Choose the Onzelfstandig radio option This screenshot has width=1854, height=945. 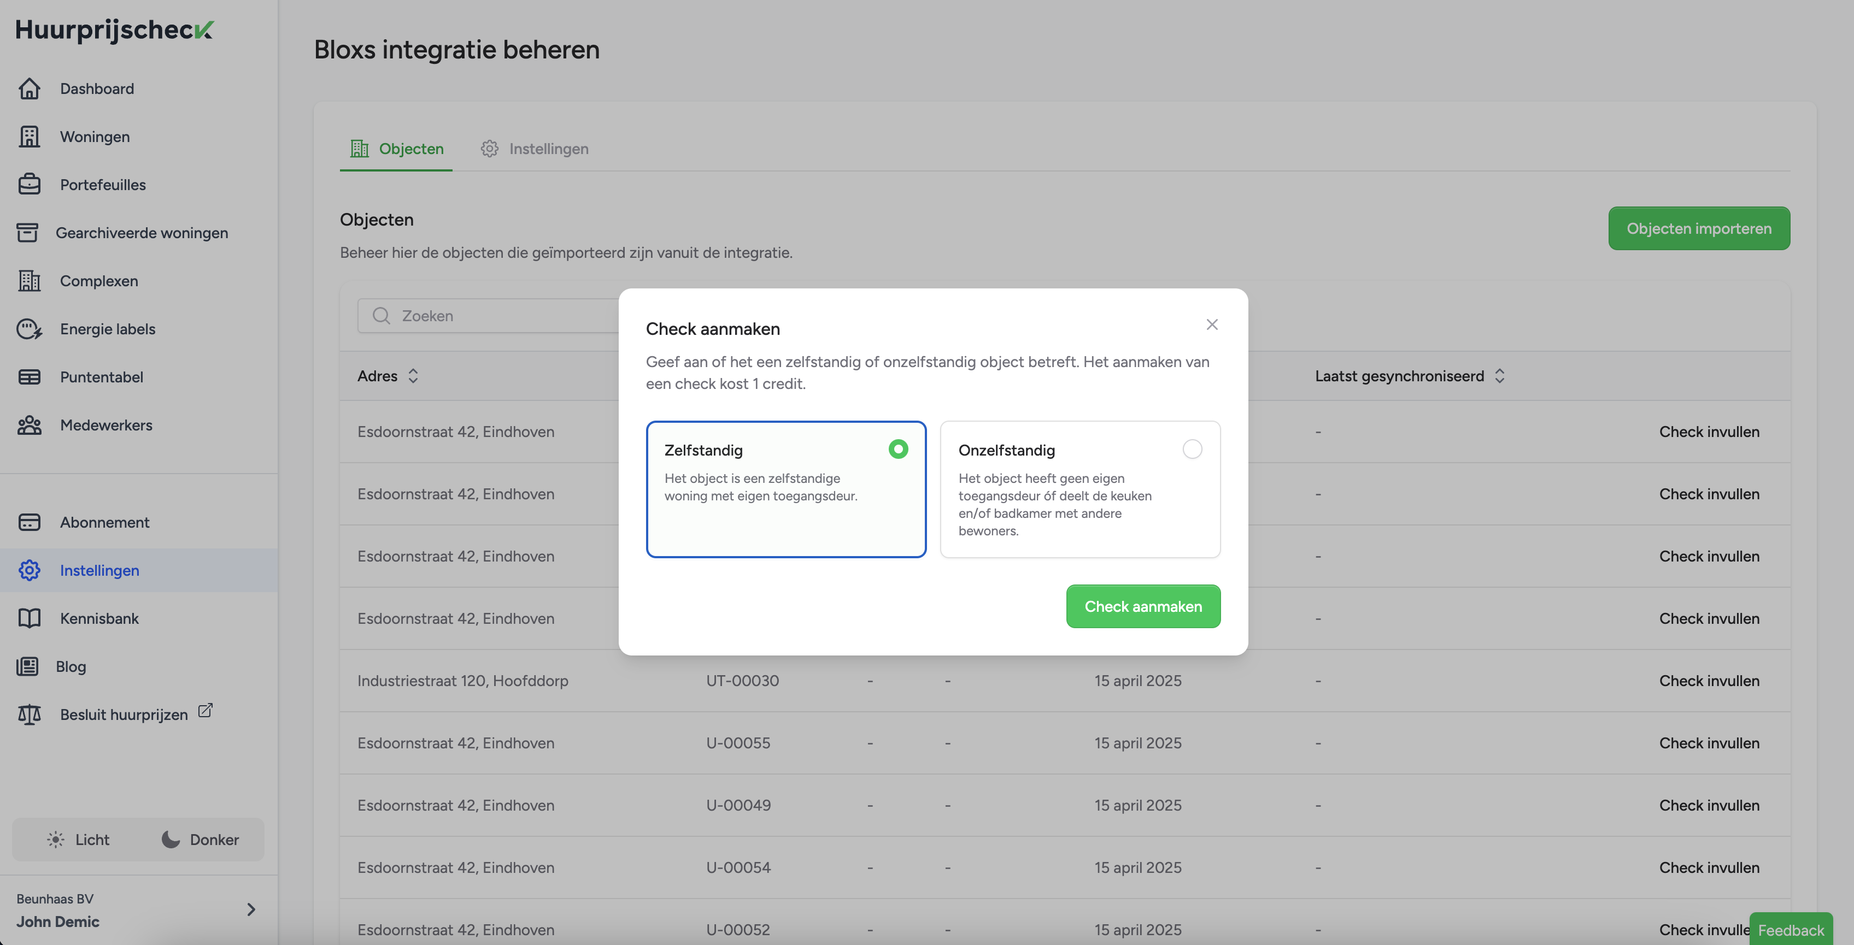click(1192, 450)
